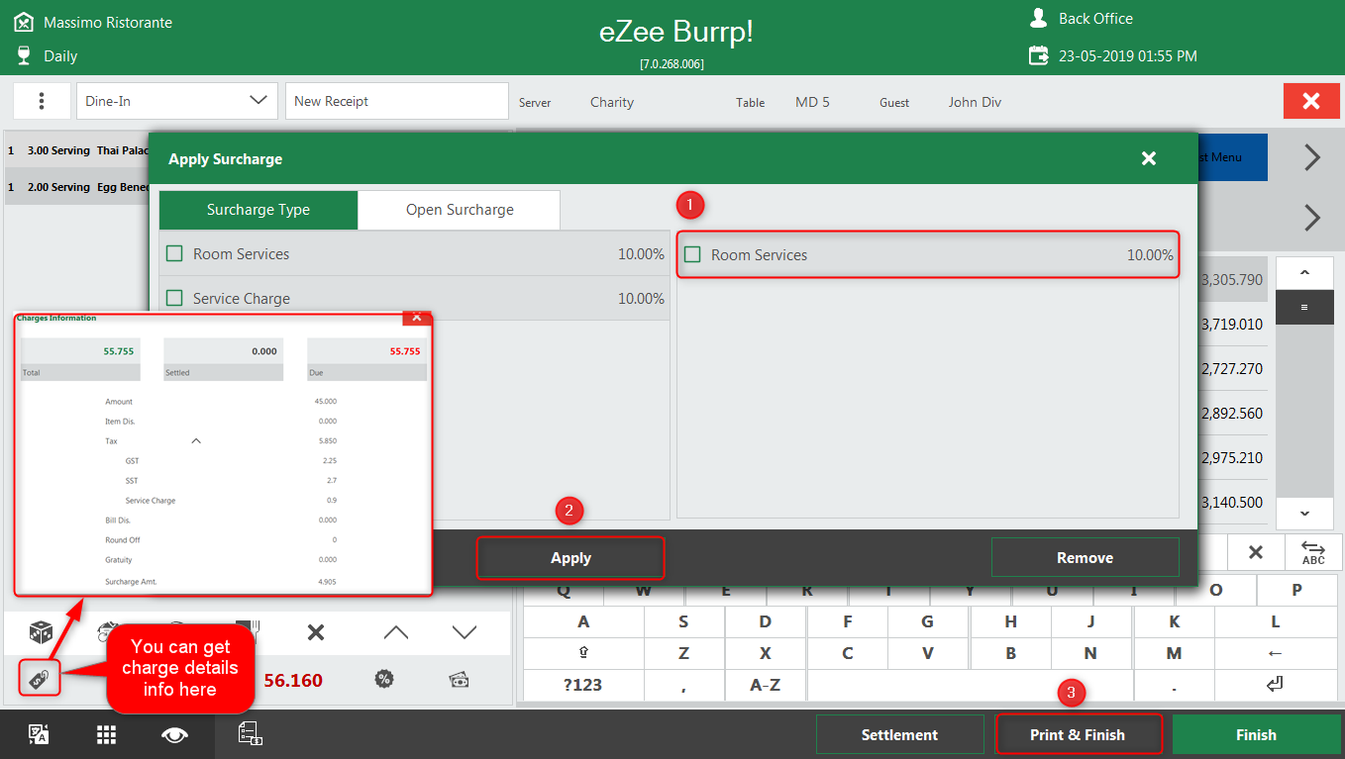Viewport: 1345px width, 759px height.
Task: Click the backspace arrow key
Action: (x=1275, y=653)
